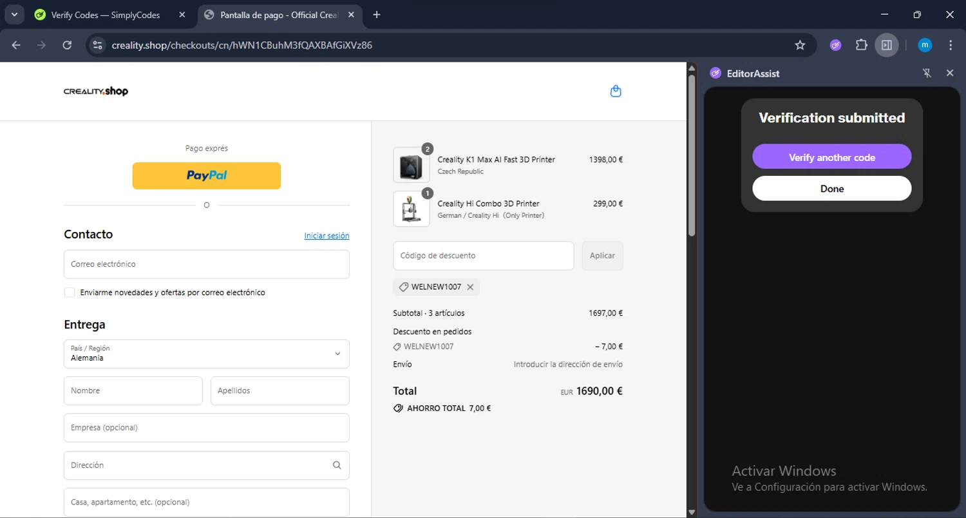Screen dimensions: 966x518
Task: Click the Correo electrónico input field
Action: click(206, 264)
